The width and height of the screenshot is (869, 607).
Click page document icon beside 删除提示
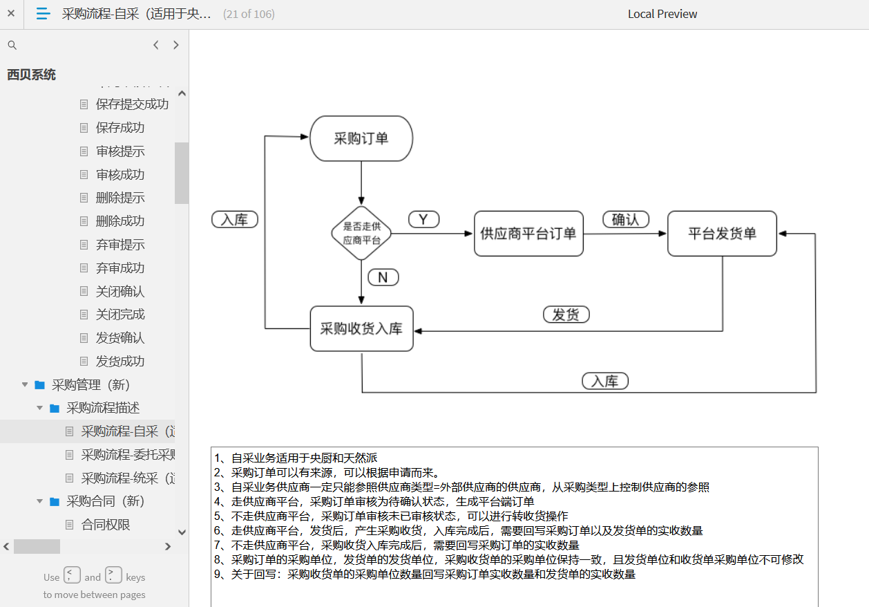[84, 198]
